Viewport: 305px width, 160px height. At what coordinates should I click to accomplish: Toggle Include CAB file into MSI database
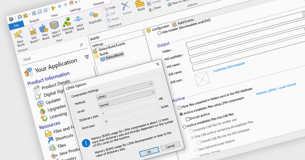click(199, 142)
